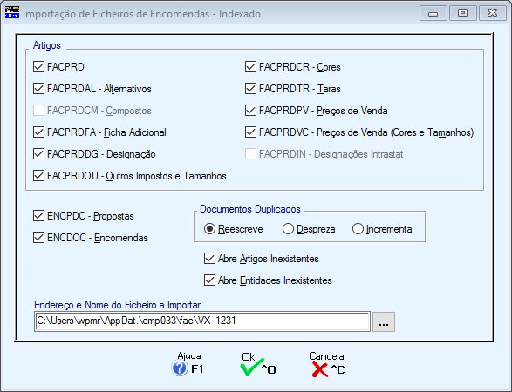Open file browser with ellipsis button
Viewport: 512px width, 392px height.
[x=384, y=322]
